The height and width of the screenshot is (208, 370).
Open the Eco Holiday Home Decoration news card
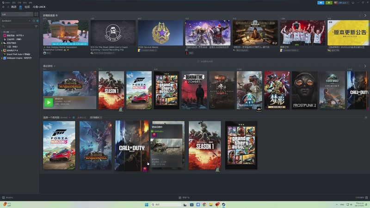(66, 32)
